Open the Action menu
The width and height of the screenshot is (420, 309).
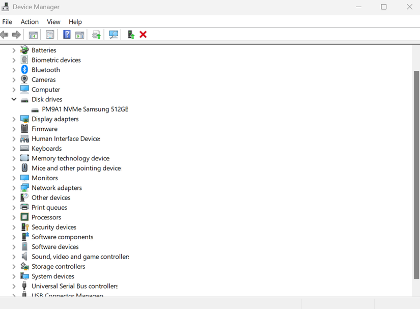pyautogui.click(x=30, y=22)
